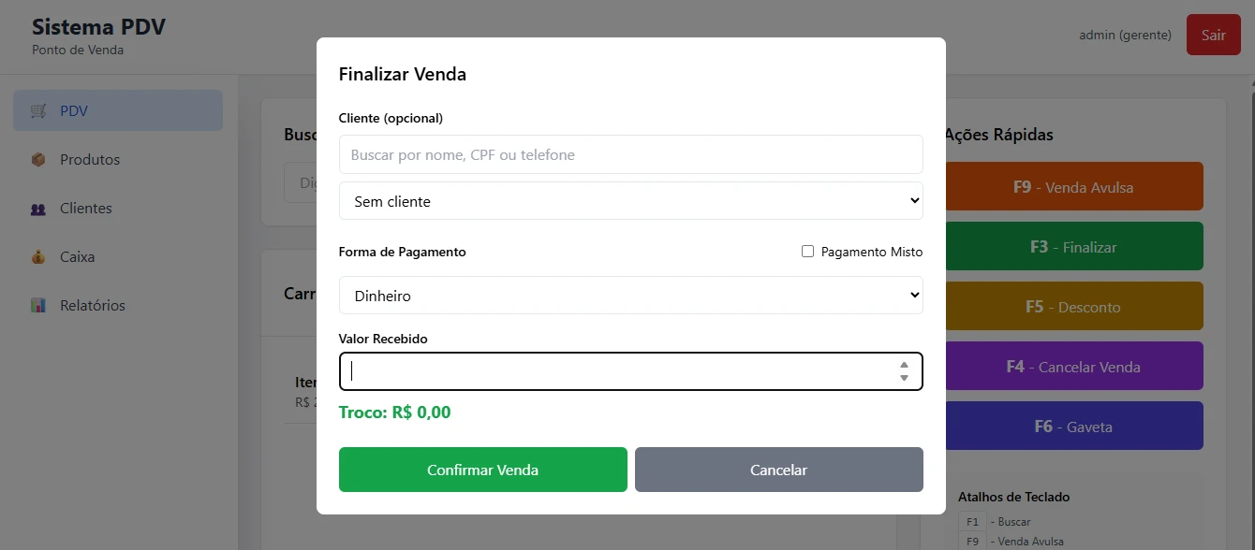Viewport: 1255px width, 550px height.
Task: Click the PDV shopping cart icon
Action: [38, 111]
